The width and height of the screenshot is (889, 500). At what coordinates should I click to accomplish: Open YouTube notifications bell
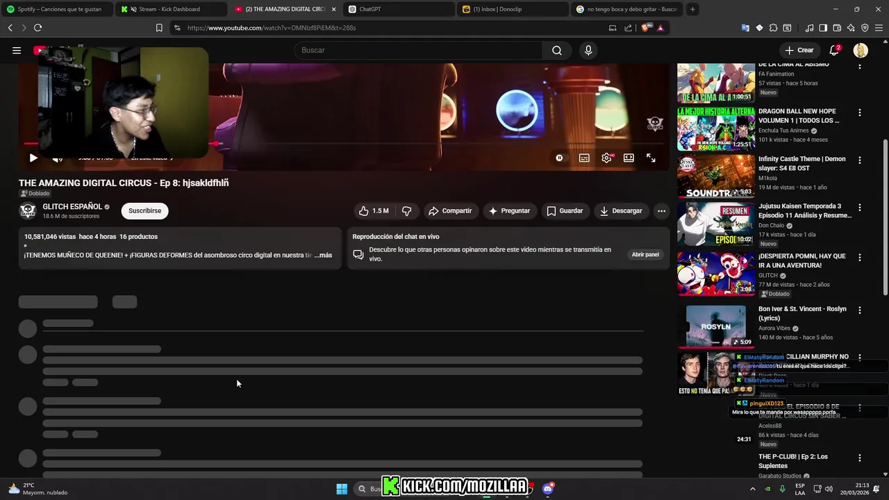click(835, 50)
